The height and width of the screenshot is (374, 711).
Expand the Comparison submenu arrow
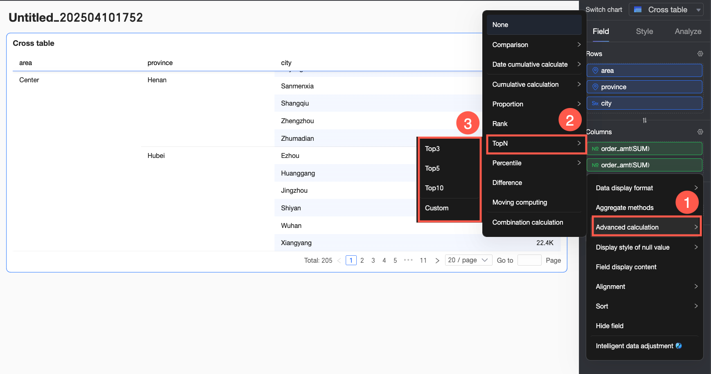579,45
